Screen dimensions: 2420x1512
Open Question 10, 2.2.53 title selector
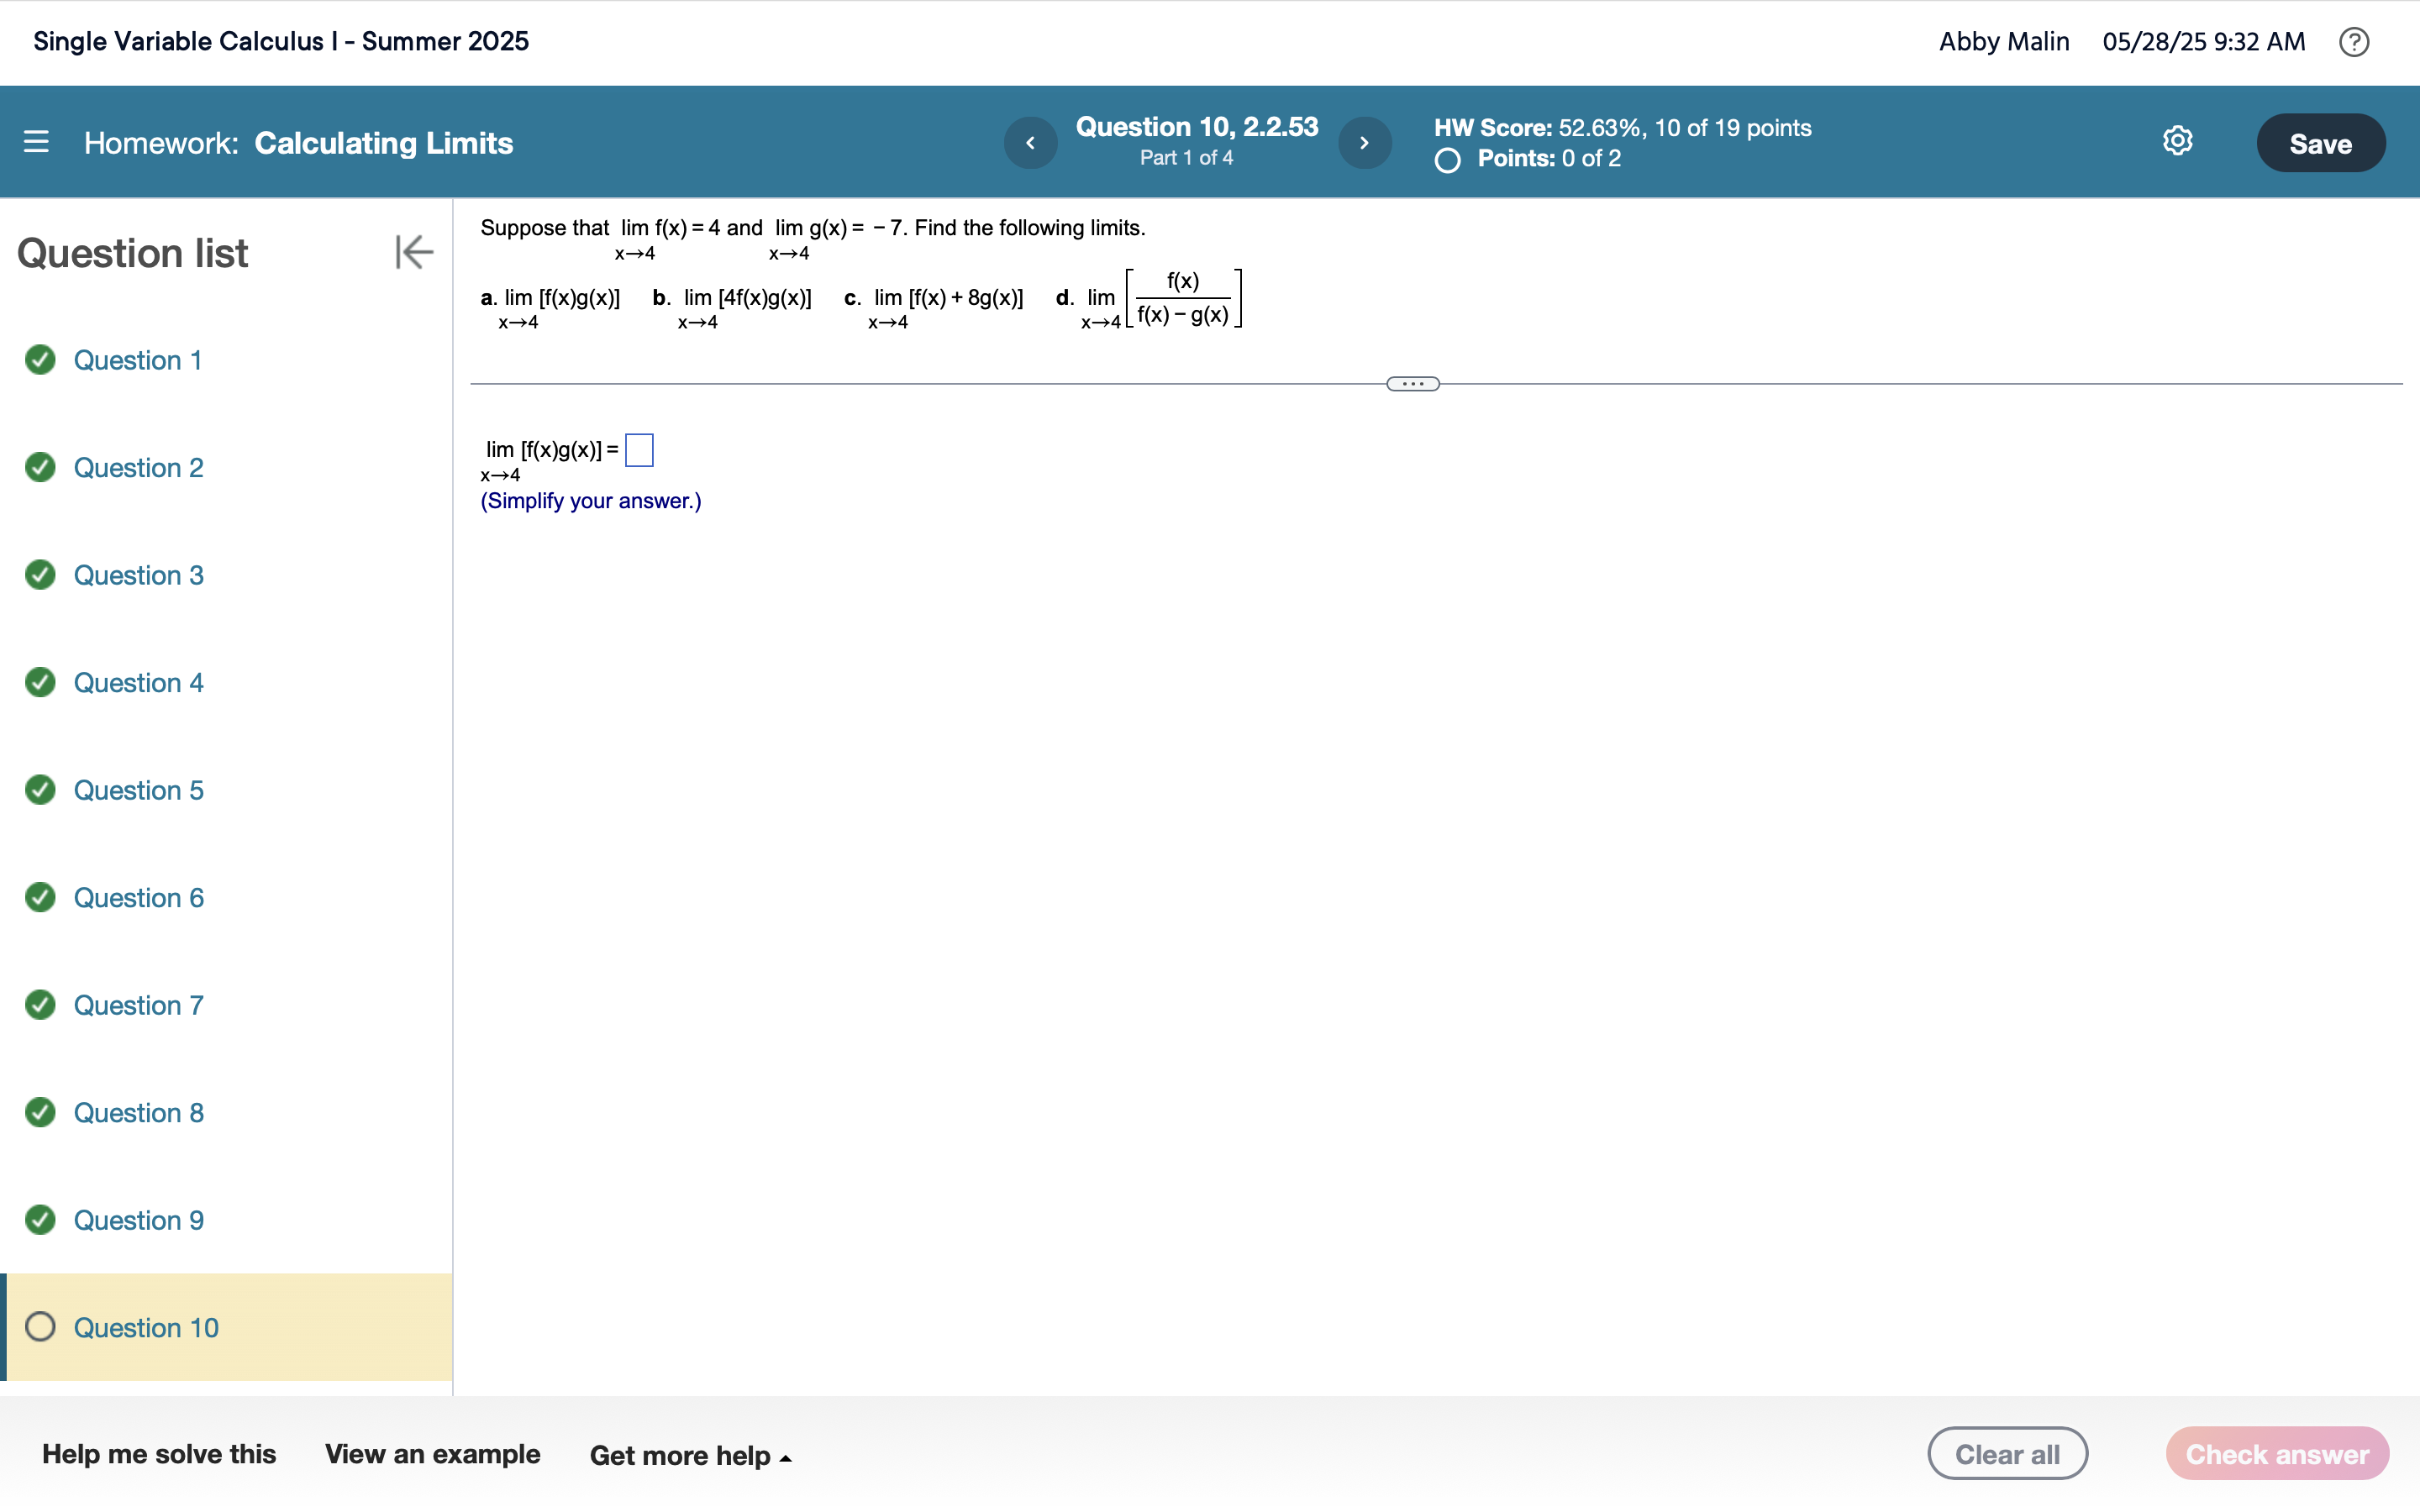[1196, 128]
